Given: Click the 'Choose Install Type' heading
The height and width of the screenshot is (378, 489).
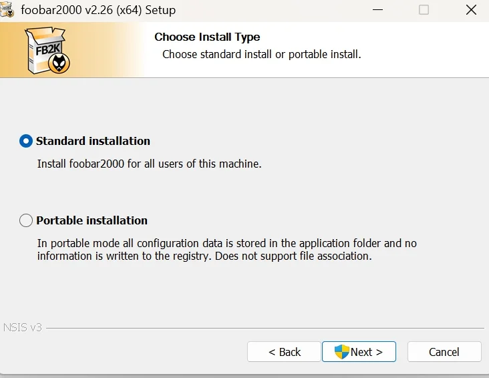Looking at the screenshot, I should click(207, 37).
